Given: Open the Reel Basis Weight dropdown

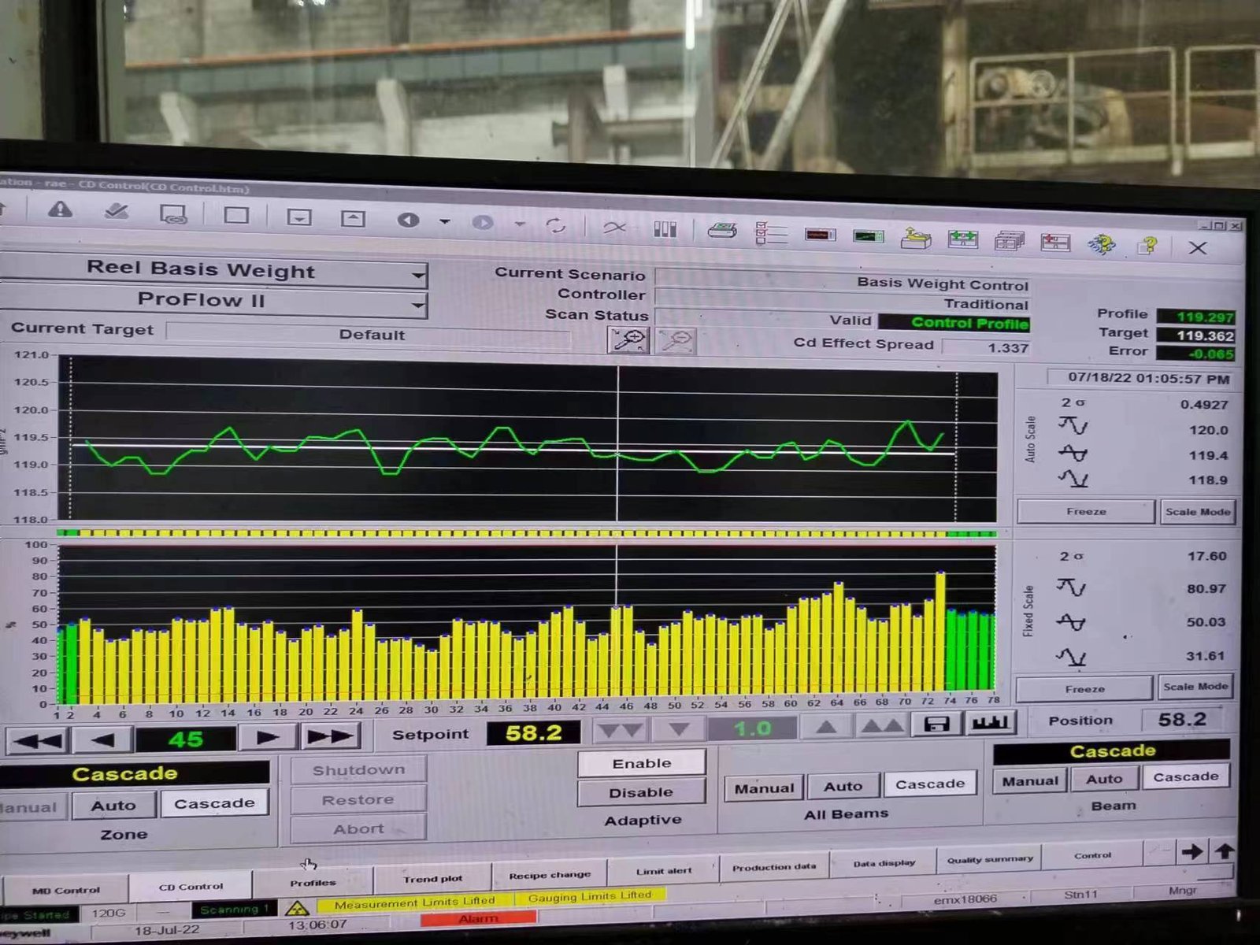Looking at the screenshot, I should click(x=417, y=275).
